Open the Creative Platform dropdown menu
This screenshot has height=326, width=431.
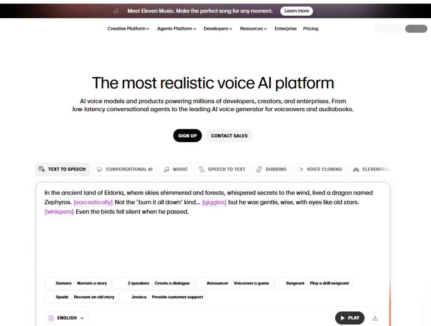pos(128,29)
